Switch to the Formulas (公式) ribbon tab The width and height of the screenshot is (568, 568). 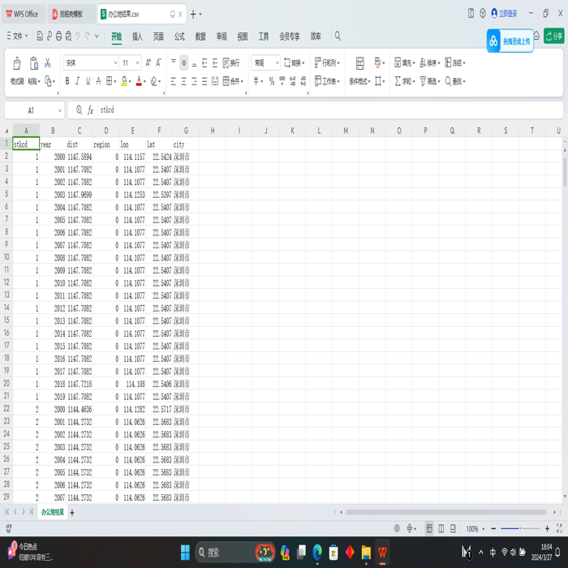(179, 37)
